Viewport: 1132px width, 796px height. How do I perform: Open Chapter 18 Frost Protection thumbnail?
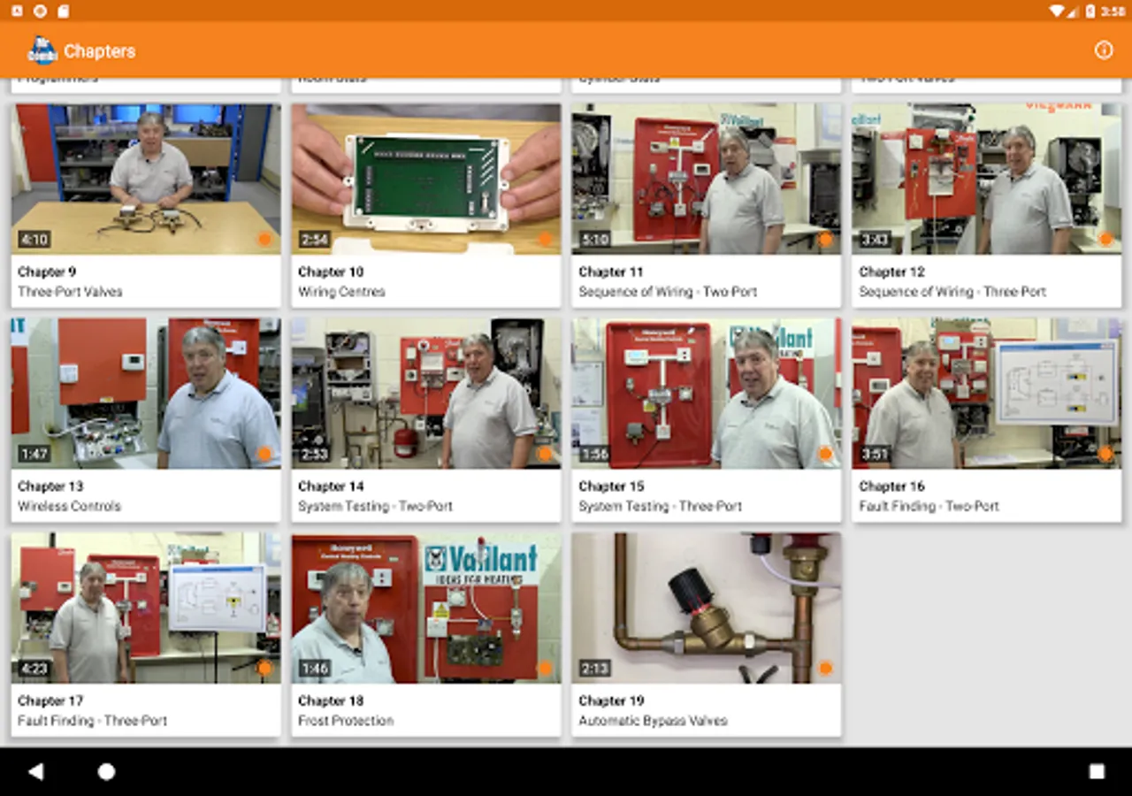[426, 608]
